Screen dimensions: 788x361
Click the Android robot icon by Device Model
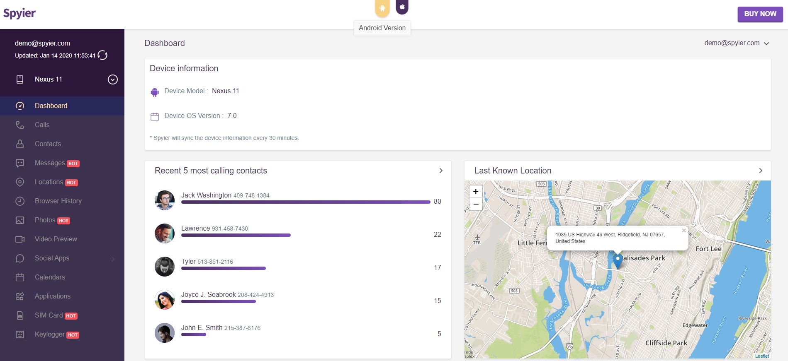pyautogui.click(x=155, y=92)
